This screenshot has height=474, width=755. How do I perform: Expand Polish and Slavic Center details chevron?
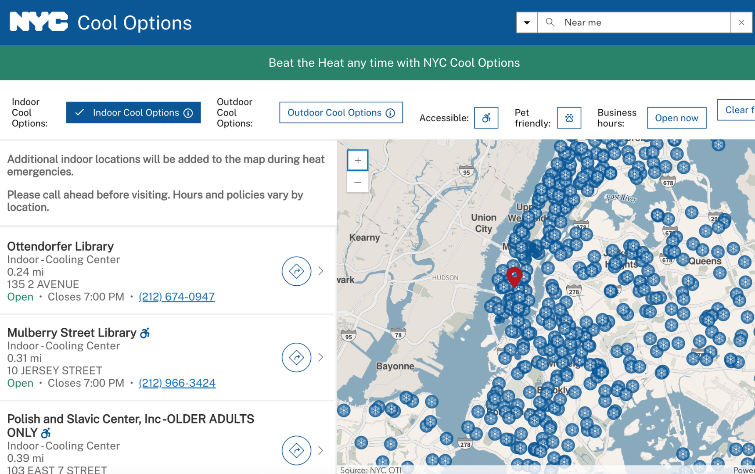tap(321, 450)
